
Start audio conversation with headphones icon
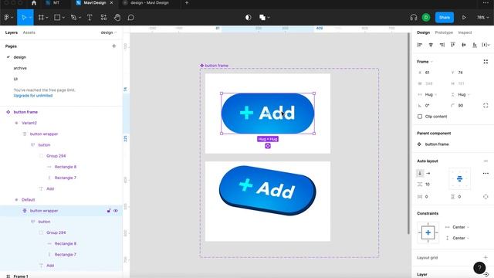[414, 17]
